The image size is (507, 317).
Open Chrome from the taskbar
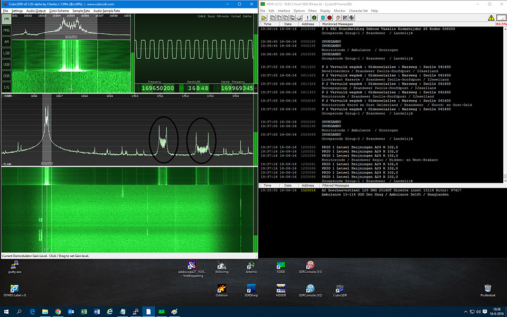click(x=58, y=312)
